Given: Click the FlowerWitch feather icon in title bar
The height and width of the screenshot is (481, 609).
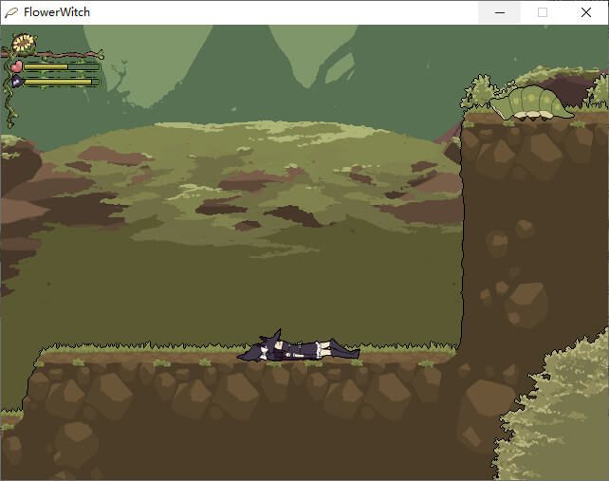Looking at the screenshot, I should click(x=11, y=12).
